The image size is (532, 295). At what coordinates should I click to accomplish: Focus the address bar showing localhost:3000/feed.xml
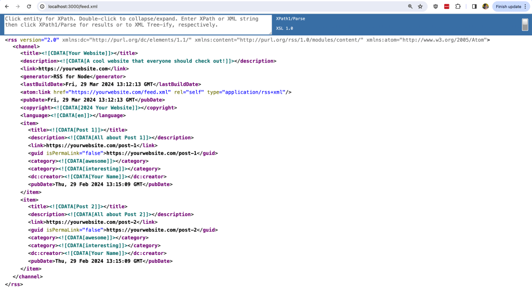coord(224,6)
